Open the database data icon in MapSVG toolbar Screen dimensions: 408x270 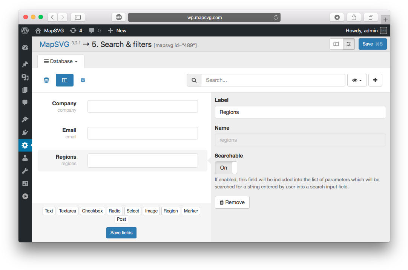coord(46,80)
